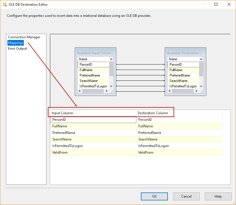This screenshot has height=205, width=236.
Task: Click left scroll arrow of Available Input Columns
Action: tap(80, 91)
